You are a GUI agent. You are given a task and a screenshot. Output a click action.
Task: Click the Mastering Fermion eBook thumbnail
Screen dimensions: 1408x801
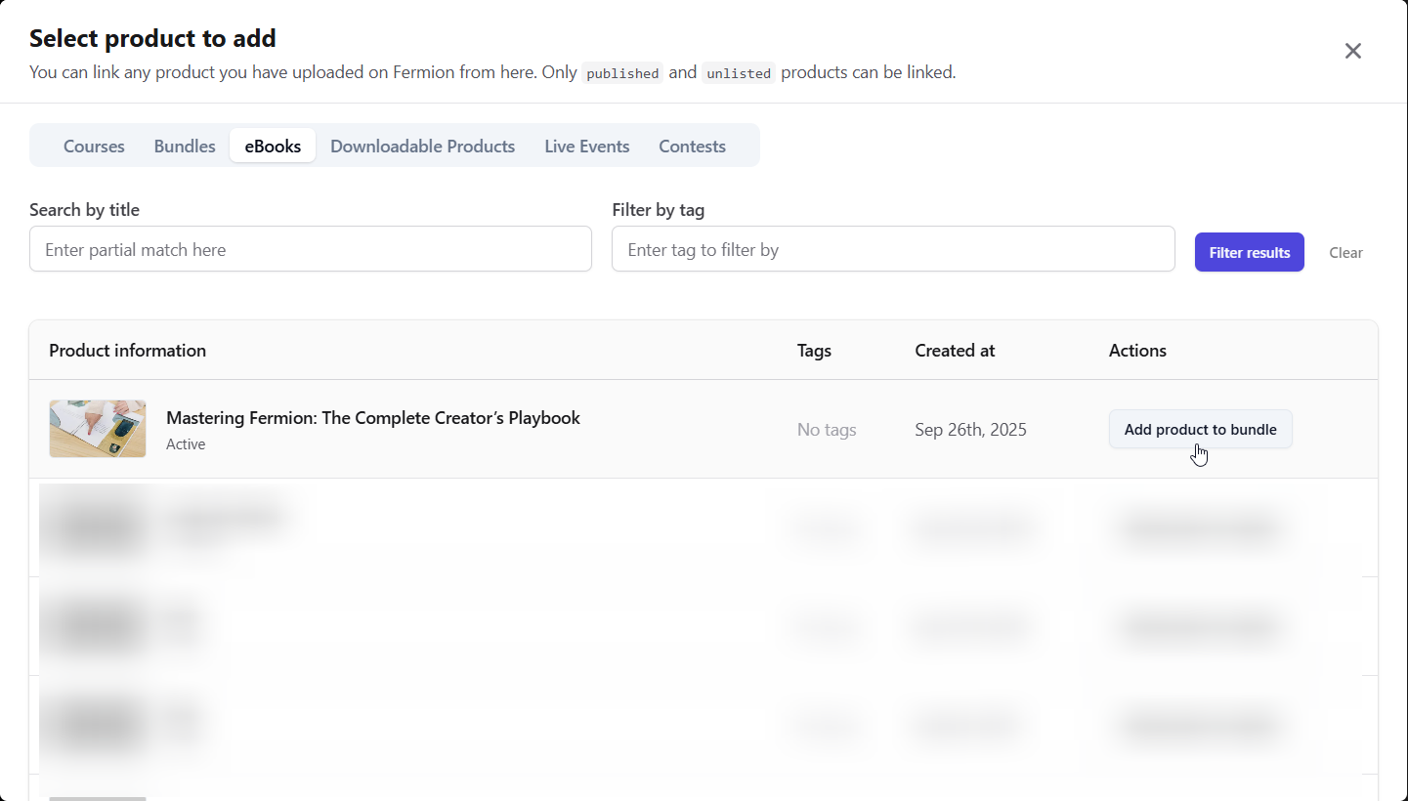click(98, 429)
